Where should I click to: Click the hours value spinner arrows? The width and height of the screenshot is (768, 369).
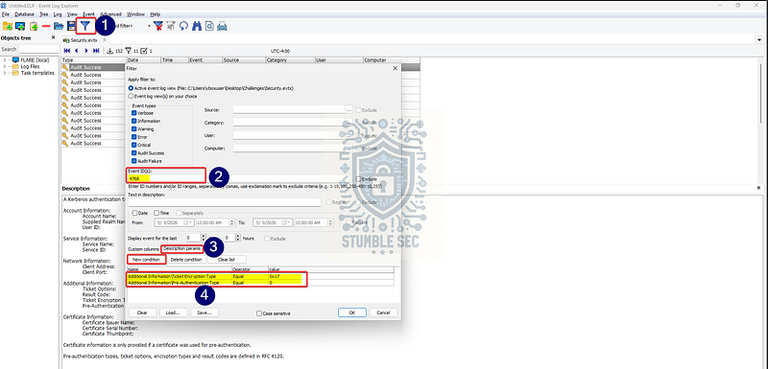pos(238,238)
